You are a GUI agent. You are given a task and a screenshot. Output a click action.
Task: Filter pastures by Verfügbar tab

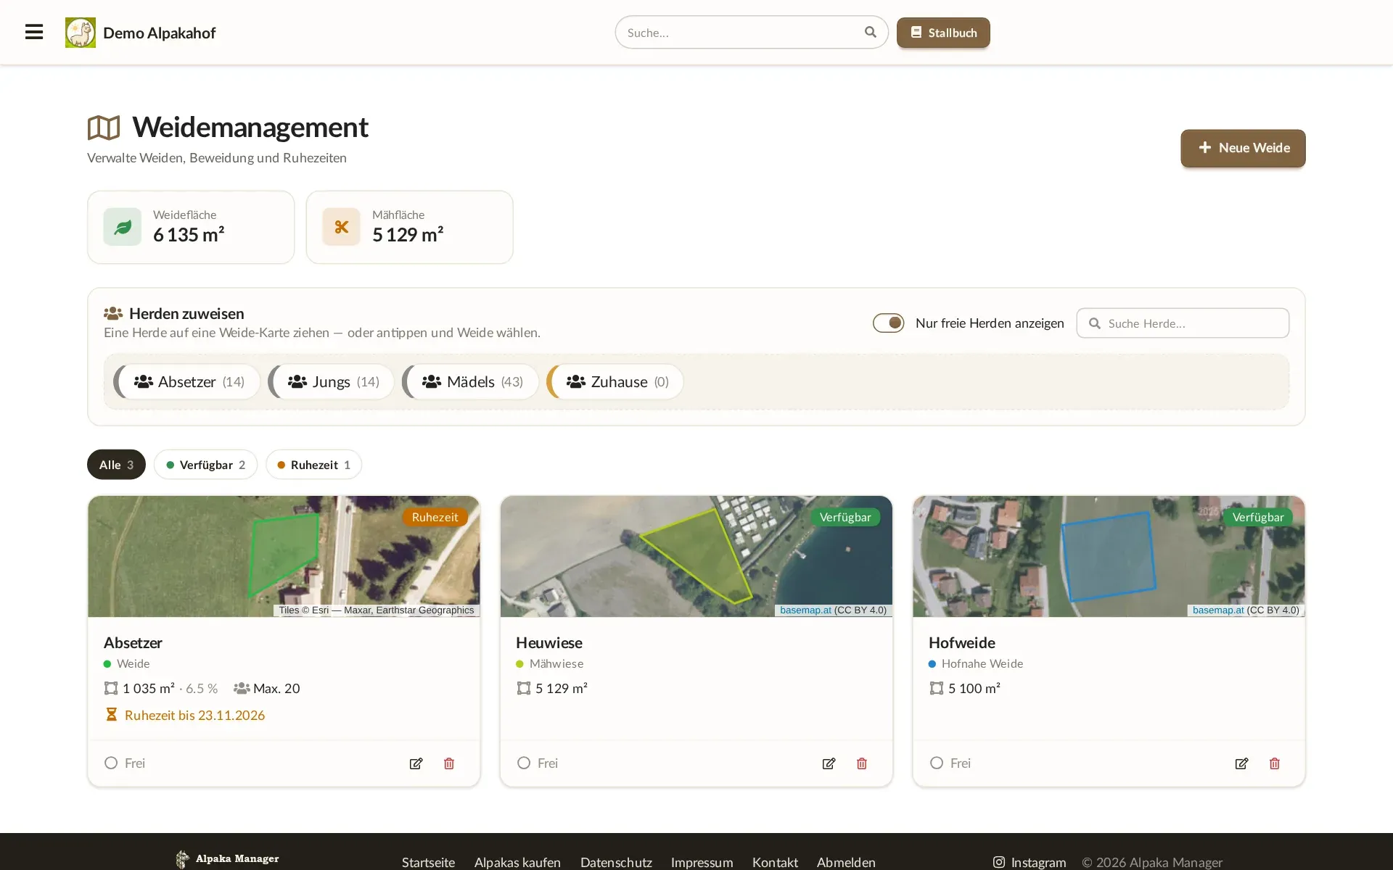pyautogui.click(x=205, y=465)
